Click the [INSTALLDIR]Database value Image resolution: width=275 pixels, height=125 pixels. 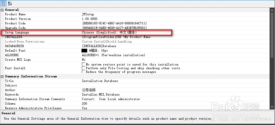(x=99, y=46)
